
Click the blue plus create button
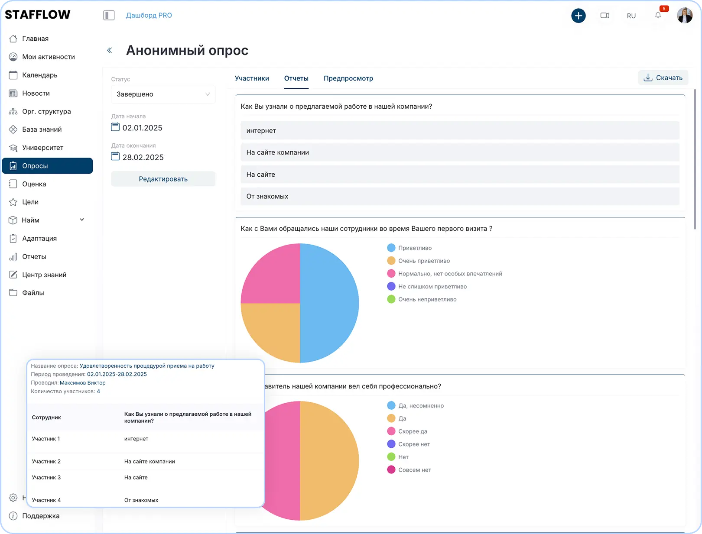(x=578, y=16)
